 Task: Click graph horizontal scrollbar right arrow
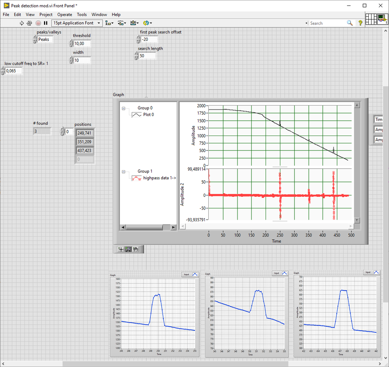click(x=351, y=226)
